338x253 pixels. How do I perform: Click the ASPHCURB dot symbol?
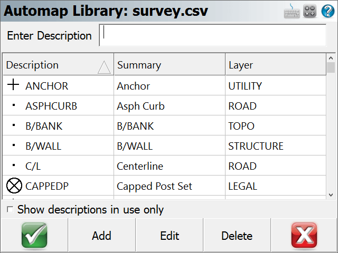tap(14, 105)
